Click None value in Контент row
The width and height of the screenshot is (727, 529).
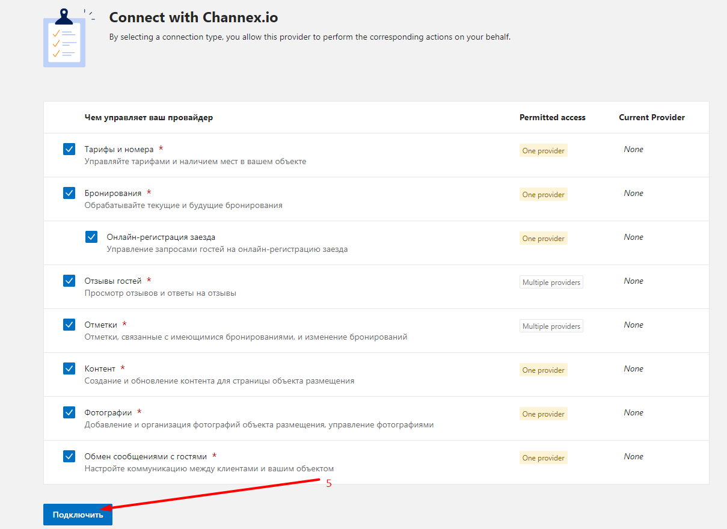pos(633,368)
